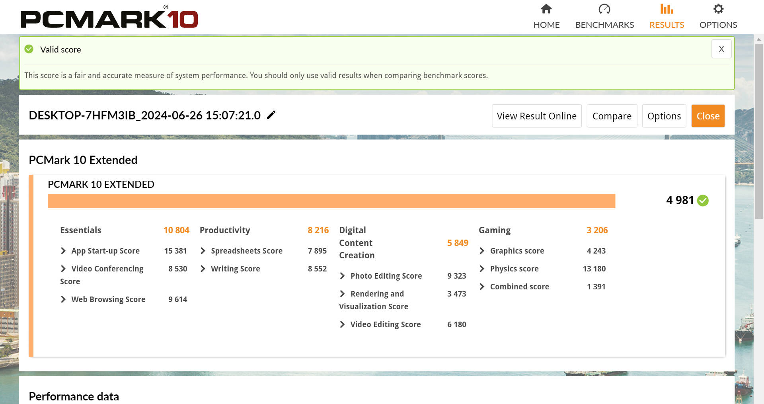Click the Essentials heading
The height and width of the screenshot is (404, 764).
coord(81,230)
